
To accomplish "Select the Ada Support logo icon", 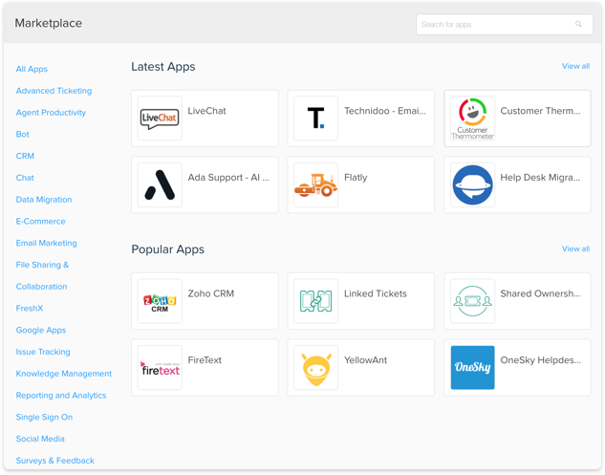I will (x=160, y=184).
